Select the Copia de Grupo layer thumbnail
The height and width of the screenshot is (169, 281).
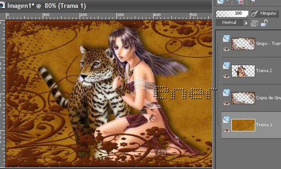pyautogui.click(x=243, y=98)
